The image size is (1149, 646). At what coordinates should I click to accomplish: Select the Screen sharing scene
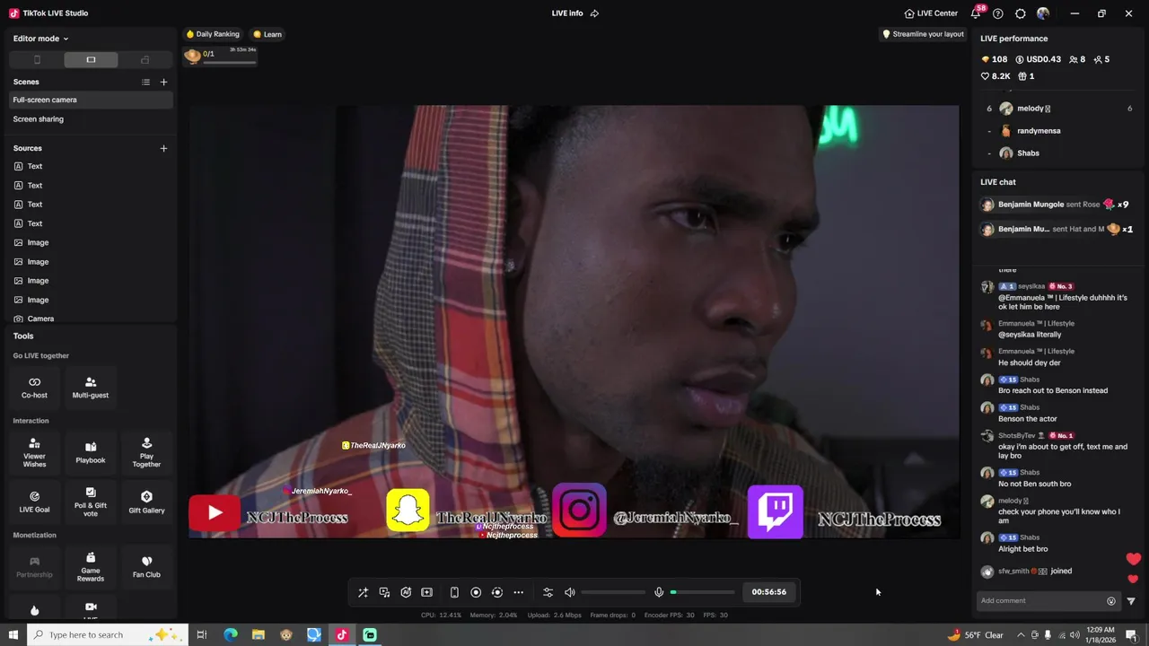pos(90,118)
